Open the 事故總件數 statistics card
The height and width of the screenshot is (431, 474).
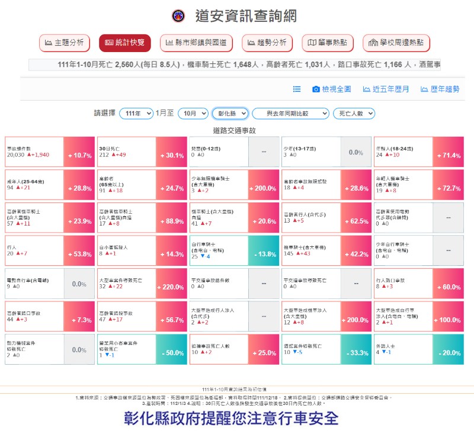tap(34, 152)
